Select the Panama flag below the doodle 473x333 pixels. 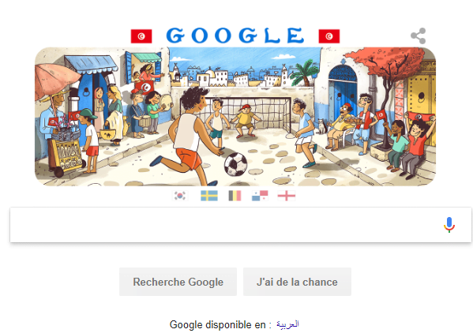[260, 196]
